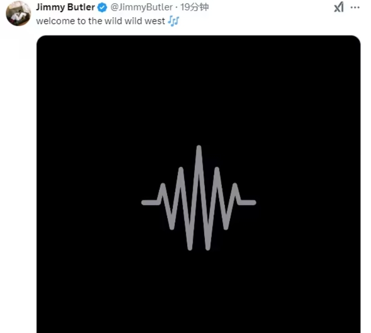
Task: Open Jimmy Butler's profile avatar
Action: (18, 13)
